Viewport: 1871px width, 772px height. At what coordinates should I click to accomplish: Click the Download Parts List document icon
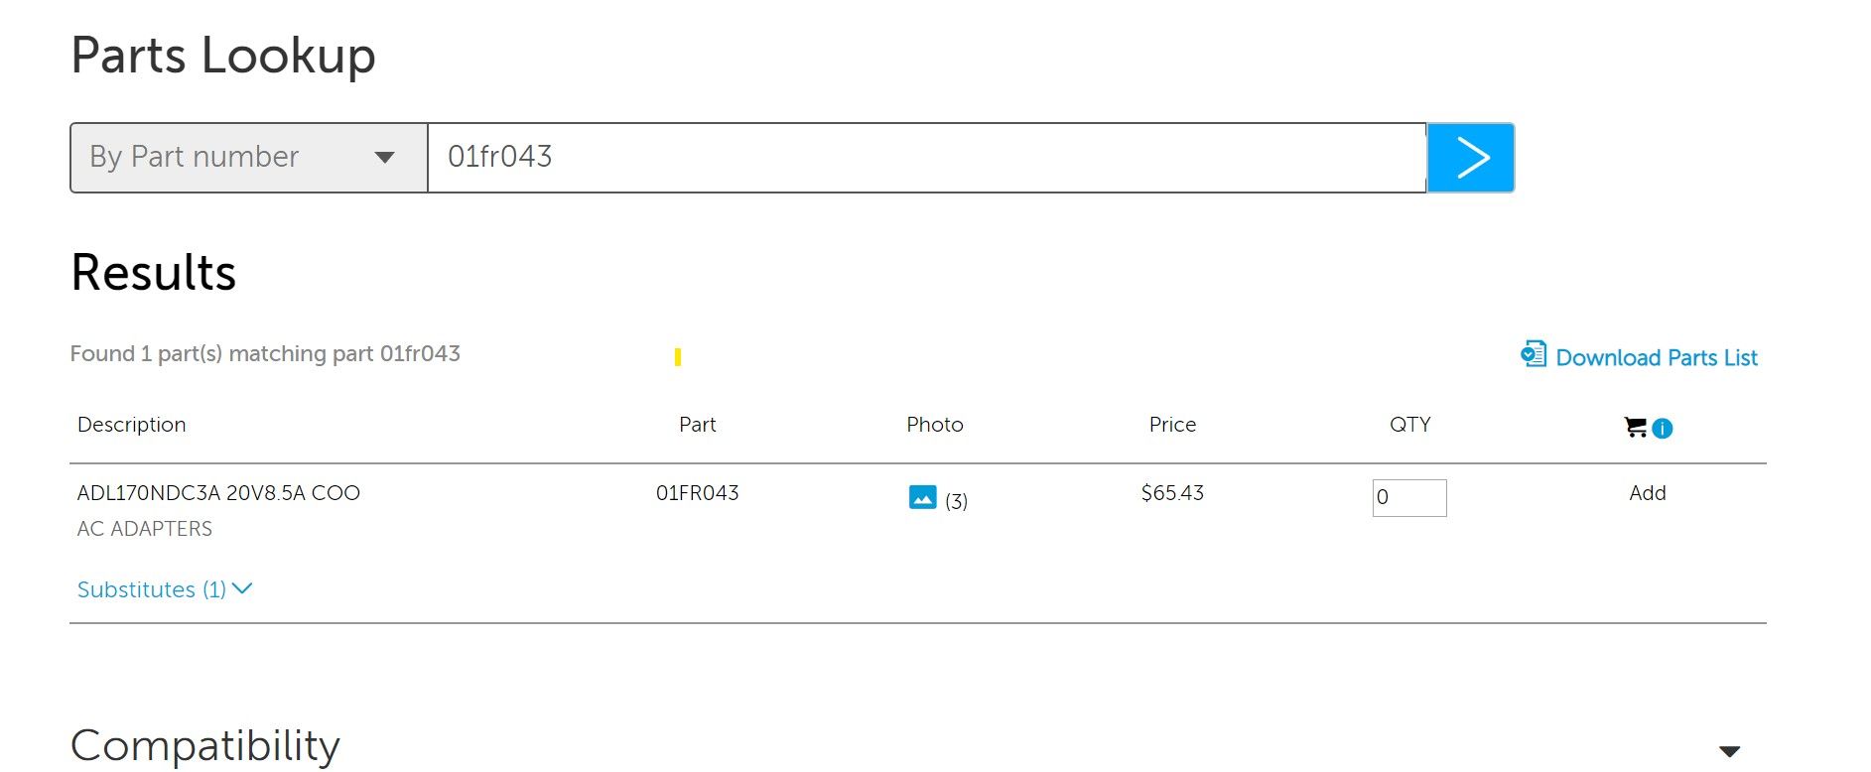(1534, 354)
